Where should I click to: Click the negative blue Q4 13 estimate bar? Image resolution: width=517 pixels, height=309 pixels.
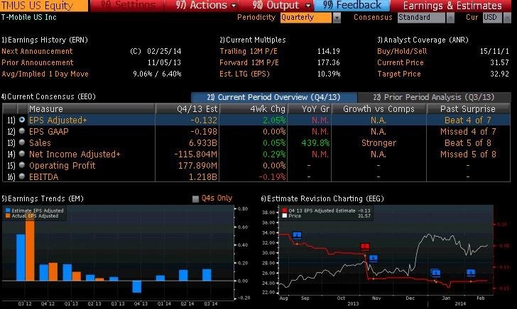(x=137, y=286)
